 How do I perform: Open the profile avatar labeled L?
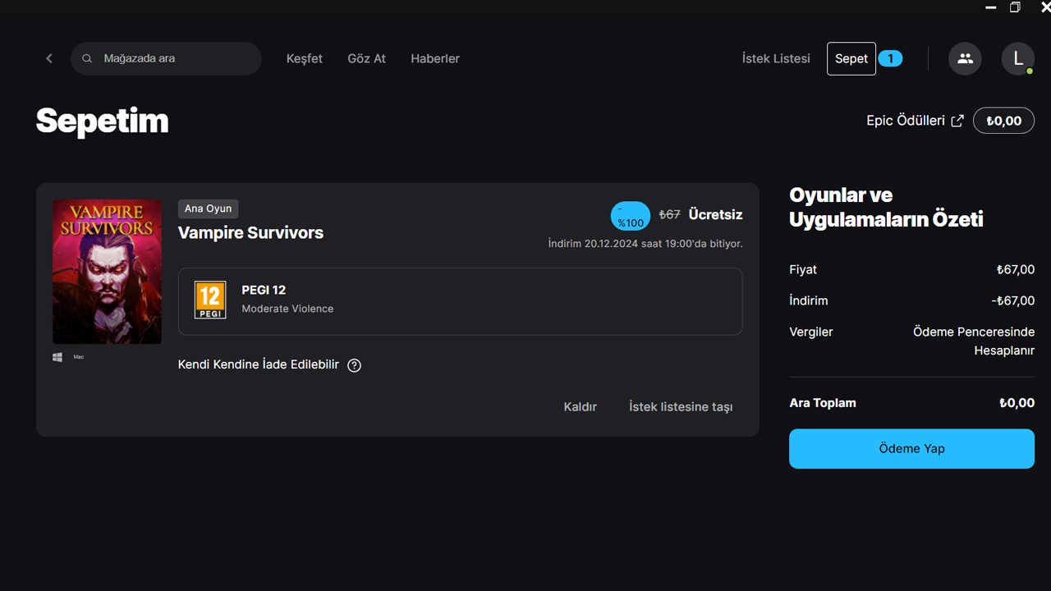point(1018,59)
